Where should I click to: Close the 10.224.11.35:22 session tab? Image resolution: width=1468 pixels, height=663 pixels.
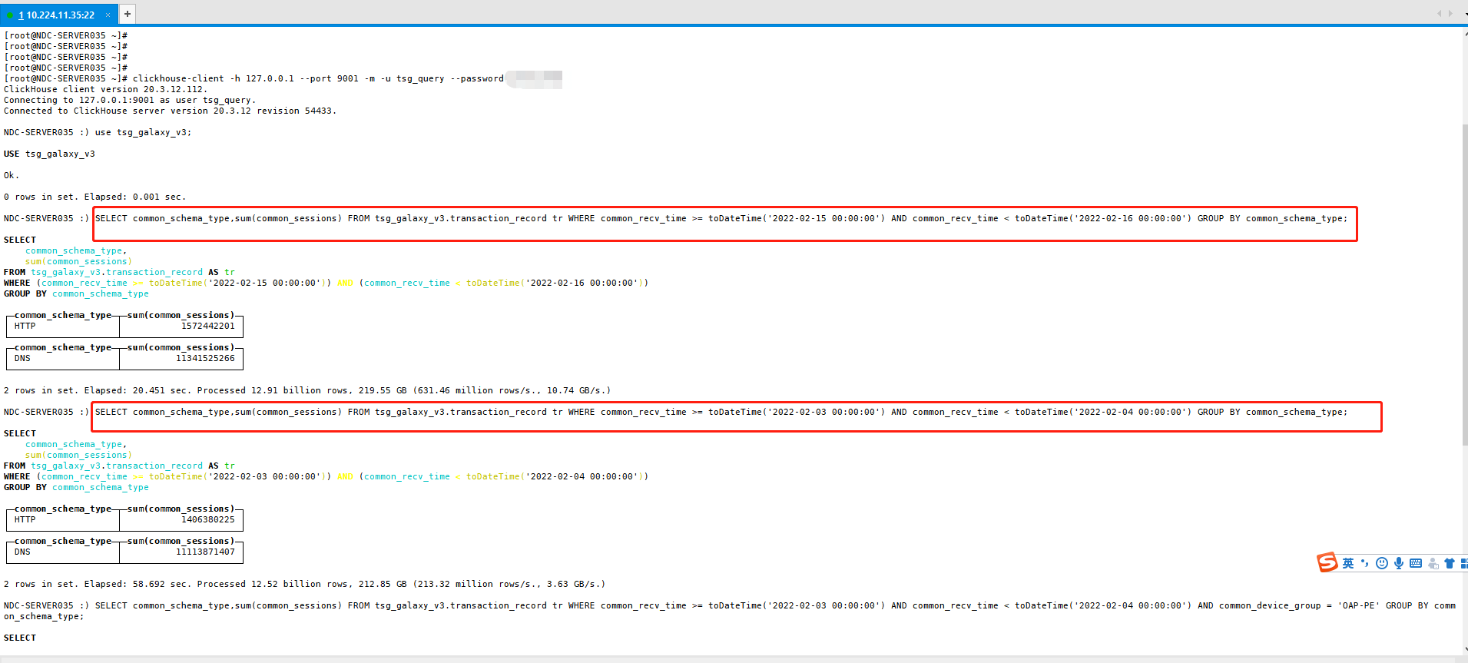[108, 15]
